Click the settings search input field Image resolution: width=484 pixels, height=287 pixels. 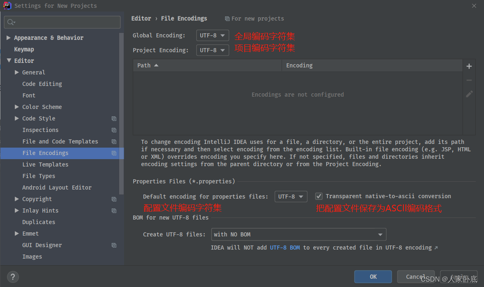pos(62,22)
